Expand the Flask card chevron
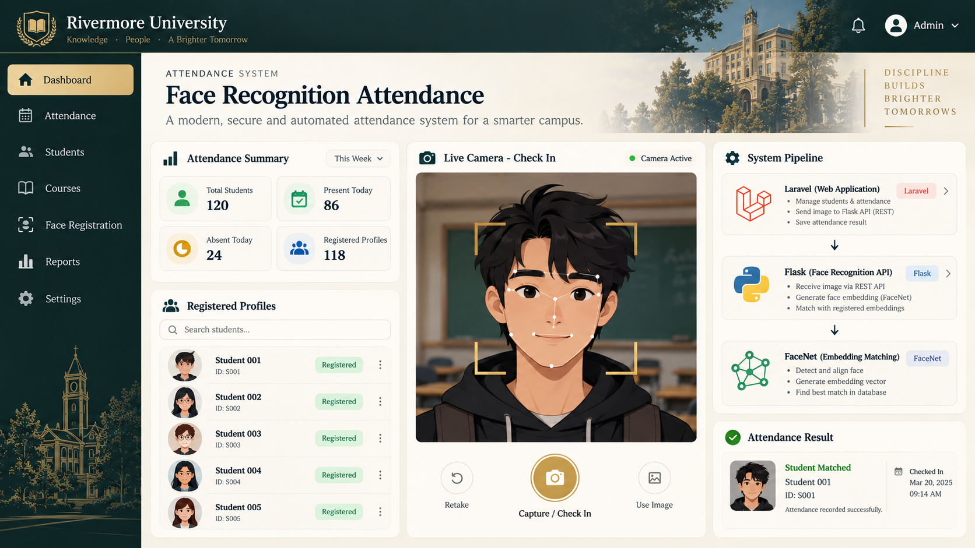The height and width of the screenshot is (548, 975). click(x=948, y=274)
